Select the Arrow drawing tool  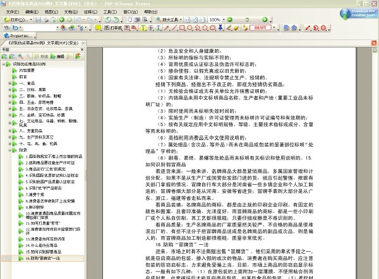point(166,28)
